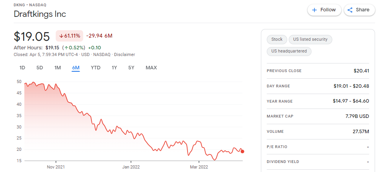
Task: Click the P/E RATIO label
Action: [277, 147]
